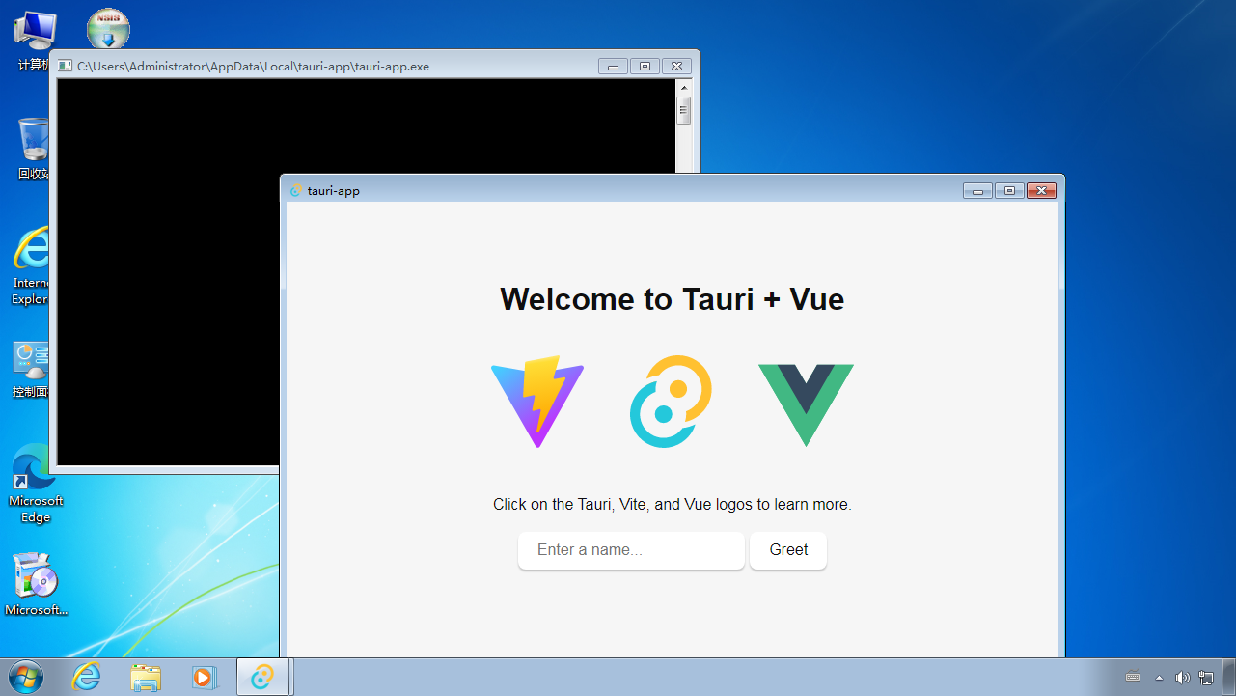Open the Windows Start menu
The height and width of the screenshot is (696, 1236).
[25, 678]
